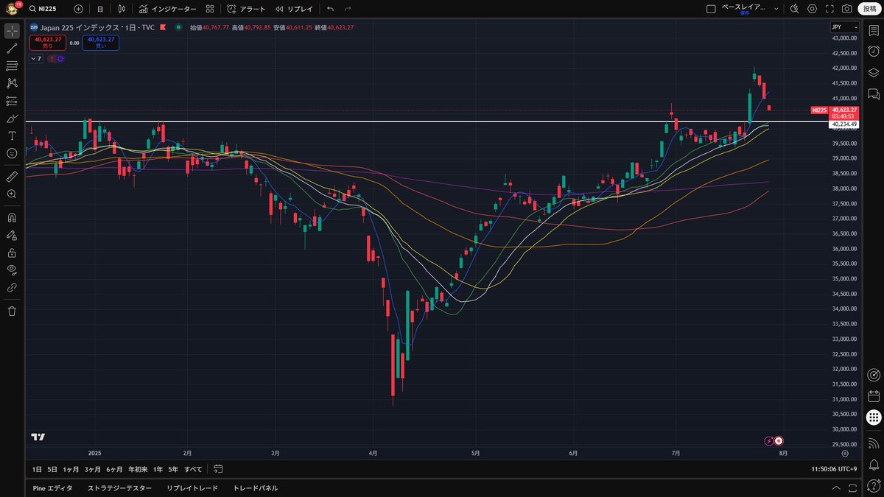The width and height of the screenshot is (884, 497).
Task: Hide all drawings with eye icon
Action: [12, 269]
